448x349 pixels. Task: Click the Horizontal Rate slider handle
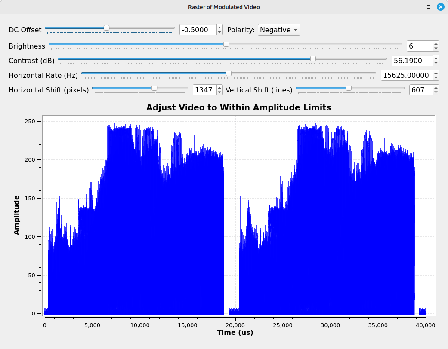click(229, 73)
